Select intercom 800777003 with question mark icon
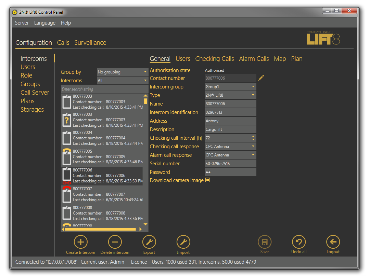 (103, 120)
